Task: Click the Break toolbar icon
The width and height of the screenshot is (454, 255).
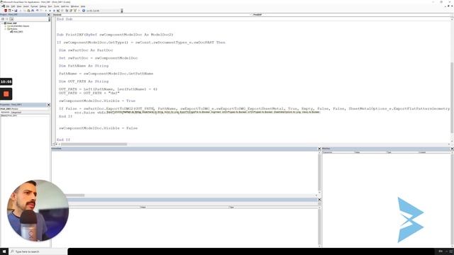Action: click(50, 11)
